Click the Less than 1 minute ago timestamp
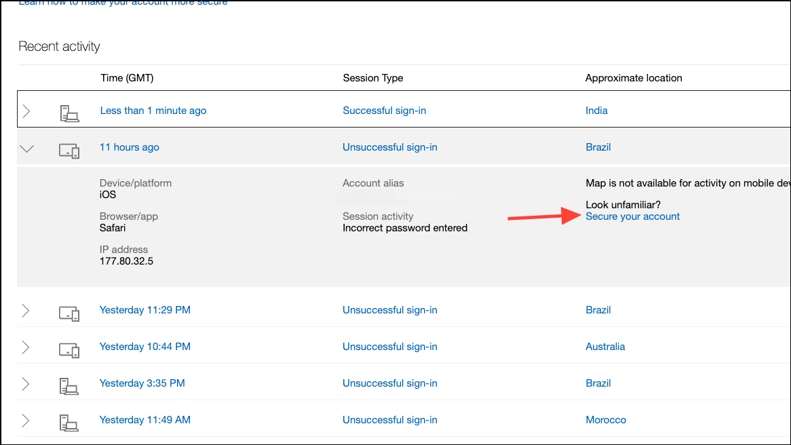This screenshot has width=791, height=445. click(x=153, y=110)
